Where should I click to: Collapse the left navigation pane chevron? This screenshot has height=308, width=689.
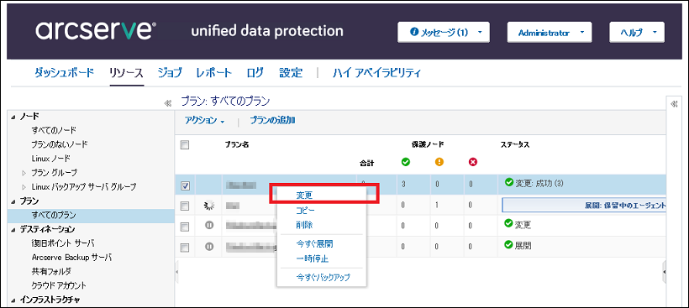pyautogui.click(x=167, y=103)
